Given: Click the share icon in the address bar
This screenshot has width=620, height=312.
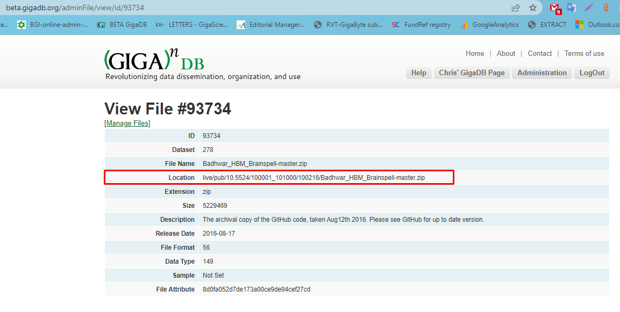Looking at the screenshot, I should coord(515,8).
